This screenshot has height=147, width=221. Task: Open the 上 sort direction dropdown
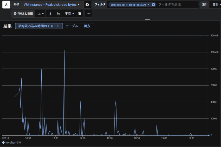tap(40, 14)
